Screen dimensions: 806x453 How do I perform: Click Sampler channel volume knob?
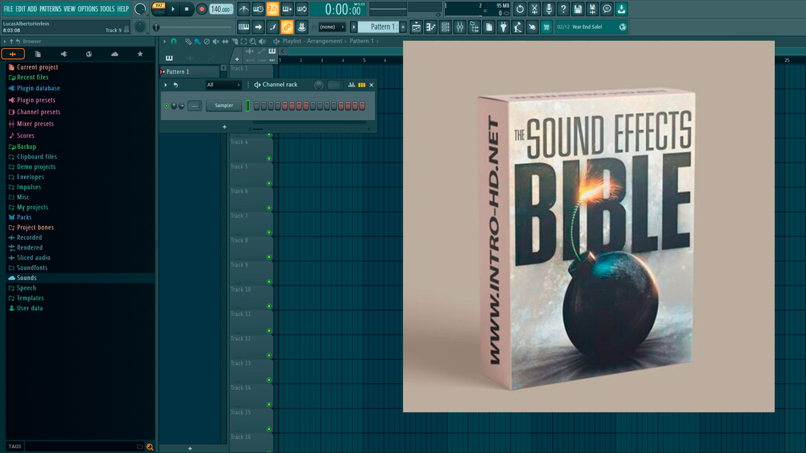tap(181, 106)
